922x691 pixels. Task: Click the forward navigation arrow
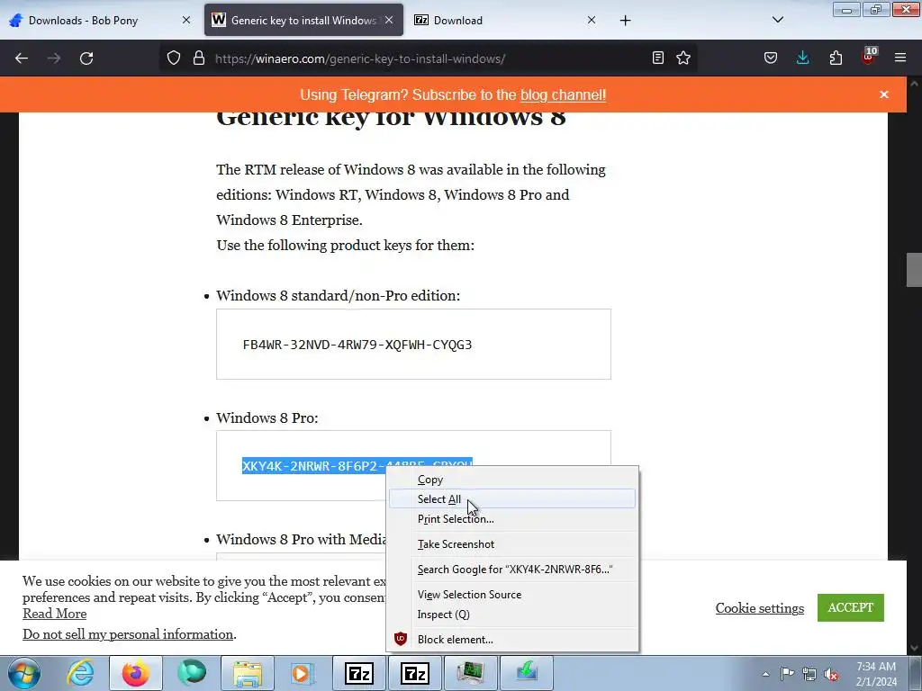(x=54, y=58)
